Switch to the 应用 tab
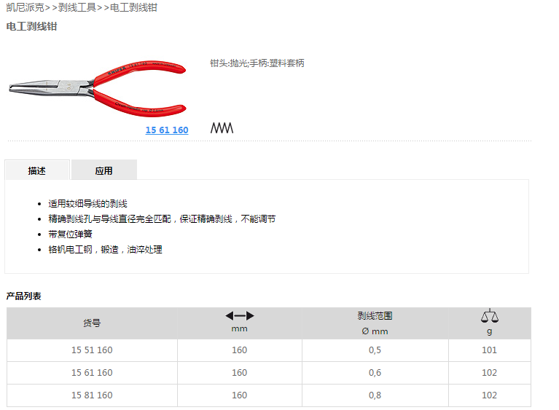 click(x=103, y=170)
